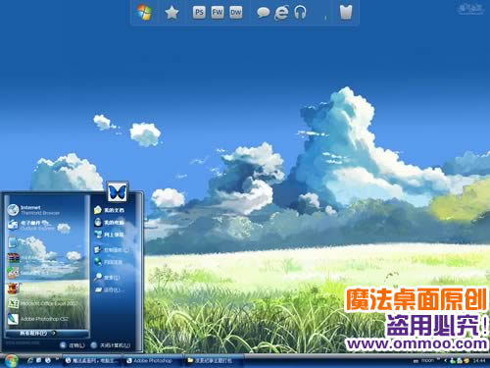Switch to Adobe Photoshop taskbar button

(x=149, y=360)
